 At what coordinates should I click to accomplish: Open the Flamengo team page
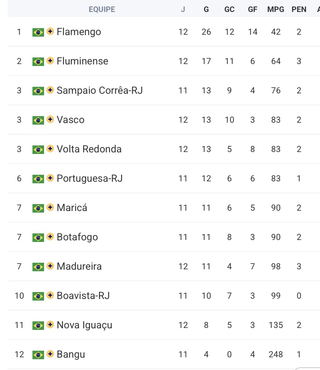point(79,32)
